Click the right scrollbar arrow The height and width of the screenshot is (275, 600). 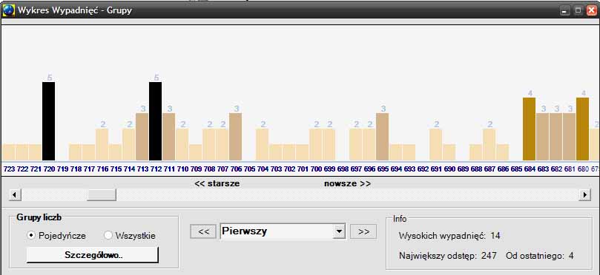coord(584,194)
